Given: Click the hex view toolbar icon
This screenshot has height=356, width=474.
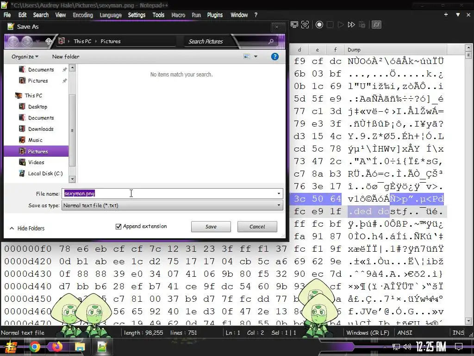Looking at the screenshot, I should 376,25.
